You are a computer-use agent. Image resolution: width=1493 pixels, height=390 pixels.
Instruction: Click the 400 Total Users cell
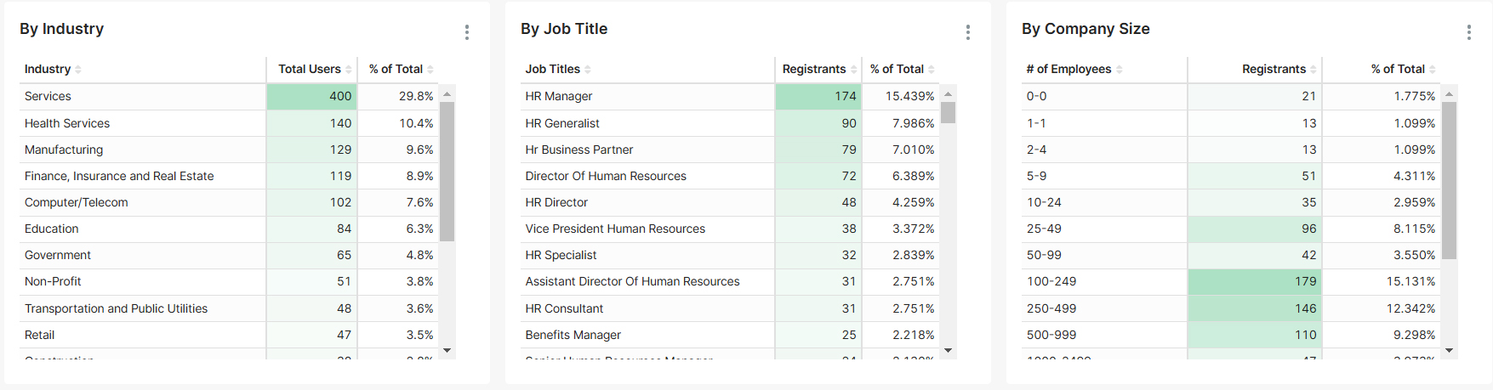(x=312, y=97)
